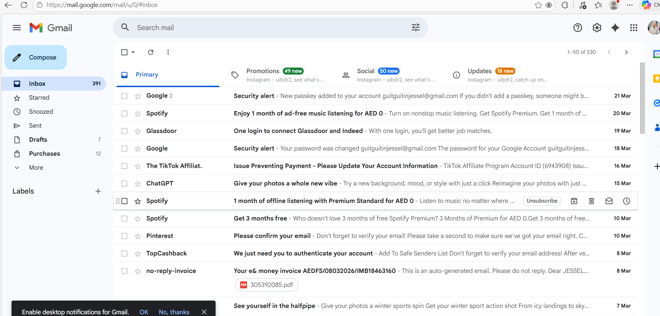Star the ChatGPT email
660x316 pixels.
pos(138,183)
